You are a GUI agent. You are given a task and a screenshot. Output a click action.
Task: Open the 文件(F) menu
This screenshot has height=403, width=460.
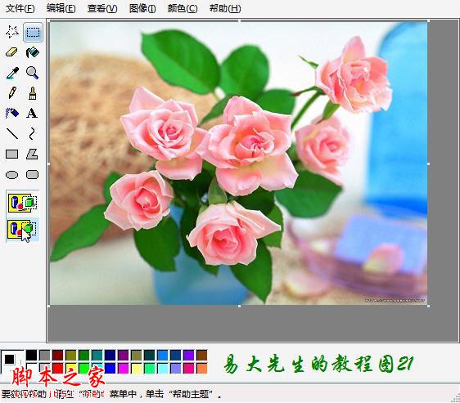tap(20, 8)
